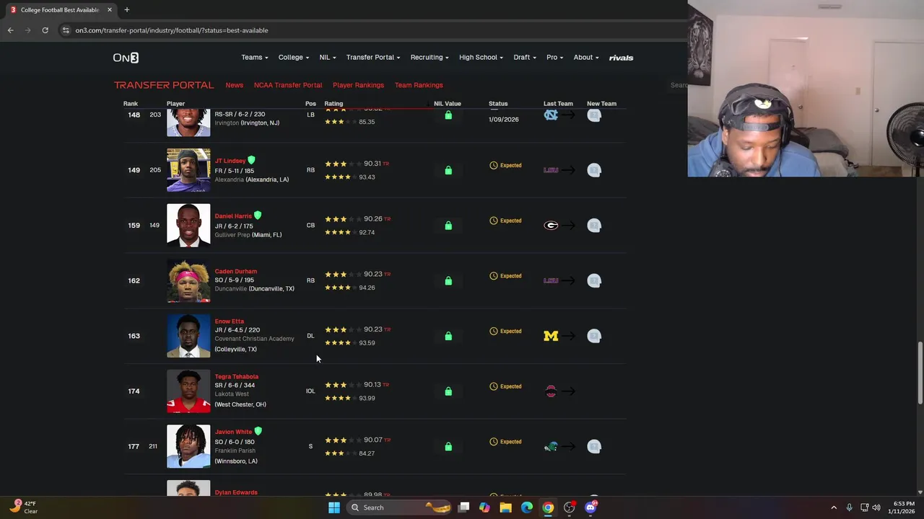Open Enow Etta player profile link
The width and height of the screenshot is (924, 519).
(229, 321)
